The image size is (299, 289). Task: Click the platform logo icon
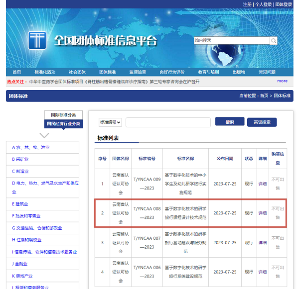pos(37,40)
